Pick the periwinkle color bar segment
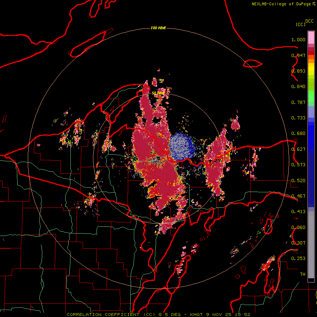The width and height of the screenshot is (317, 317). tap(311, 112)
